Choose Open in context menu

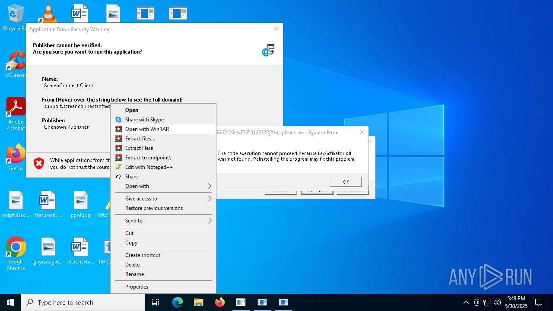[163, 110]
